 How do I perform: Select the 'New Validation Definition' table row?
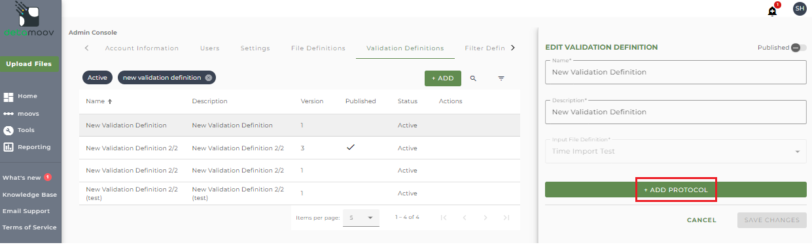pos(300,125)
